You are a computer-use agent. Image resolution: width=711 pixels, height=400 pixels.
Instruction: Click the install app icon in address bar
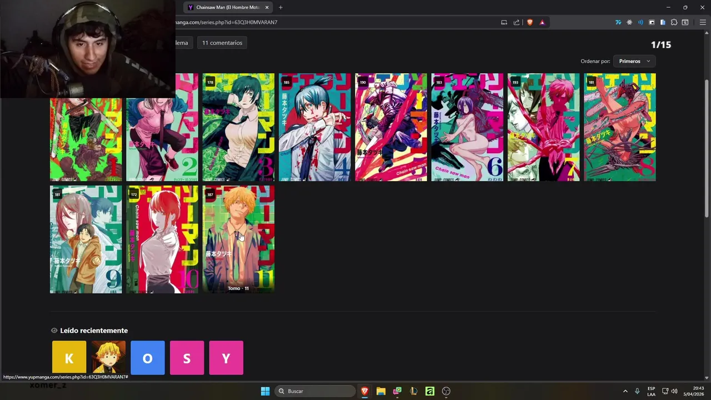tap(504, 22)
